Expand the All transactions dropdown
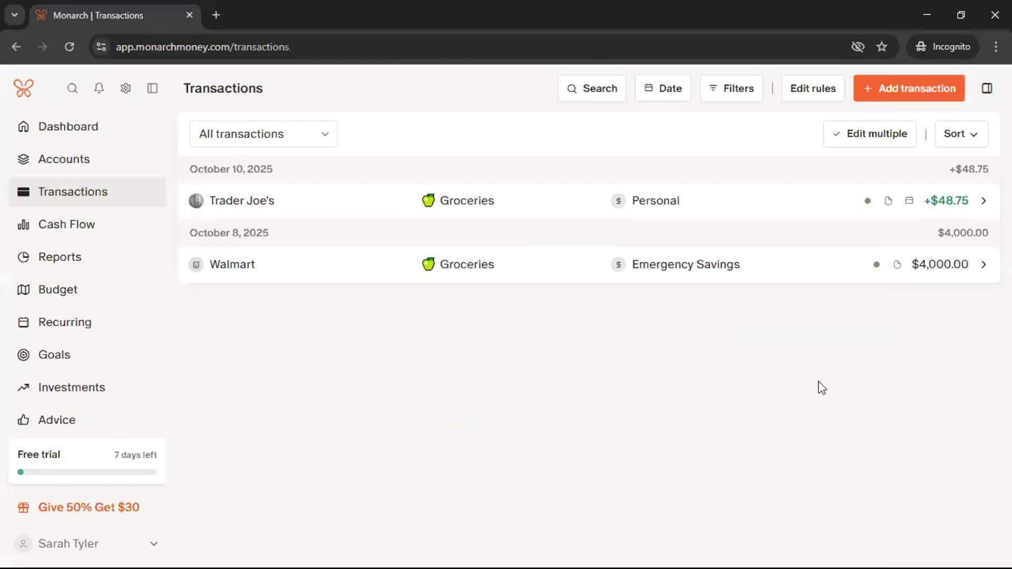The image size is (1012, 569). tap(264, 134)
